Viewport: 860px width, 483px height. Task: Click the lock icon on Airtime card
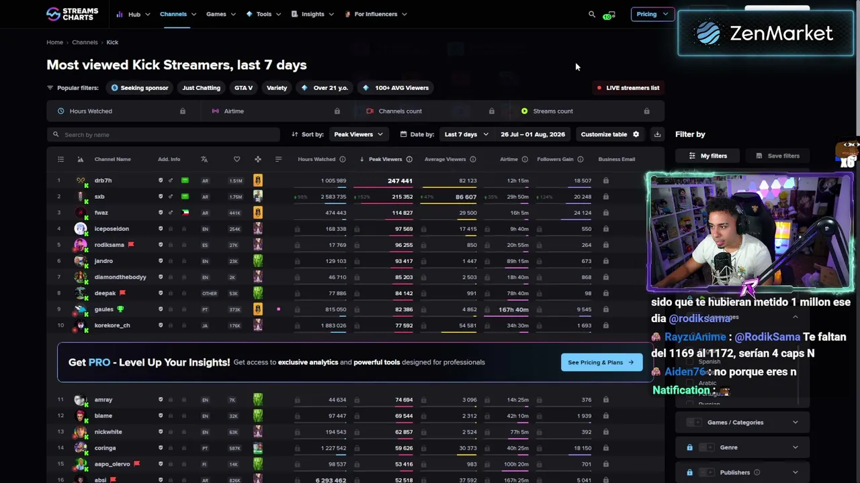coord(337,111)
